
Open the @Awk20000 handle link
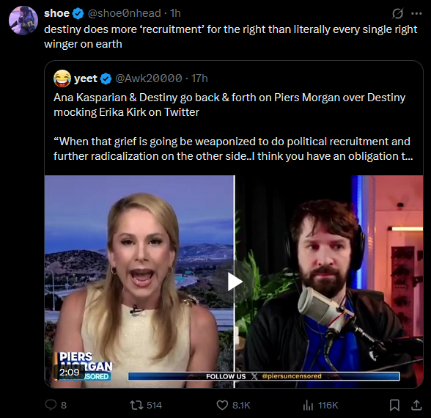(x=149, y=78)
